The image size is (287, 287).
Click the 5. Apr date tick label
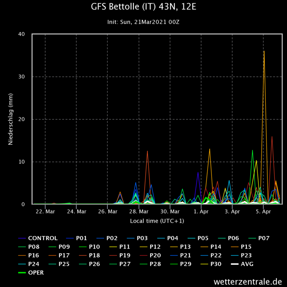click(x=263, y=212)
